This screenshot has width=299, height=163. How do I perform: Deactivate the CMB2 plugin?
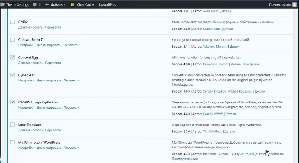pos(30,28)
